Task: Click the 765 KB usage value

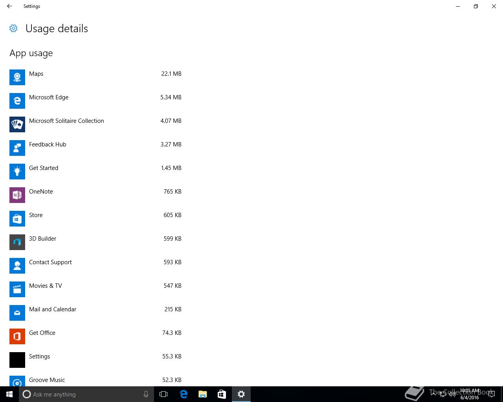Action: (x=173, y=192)
